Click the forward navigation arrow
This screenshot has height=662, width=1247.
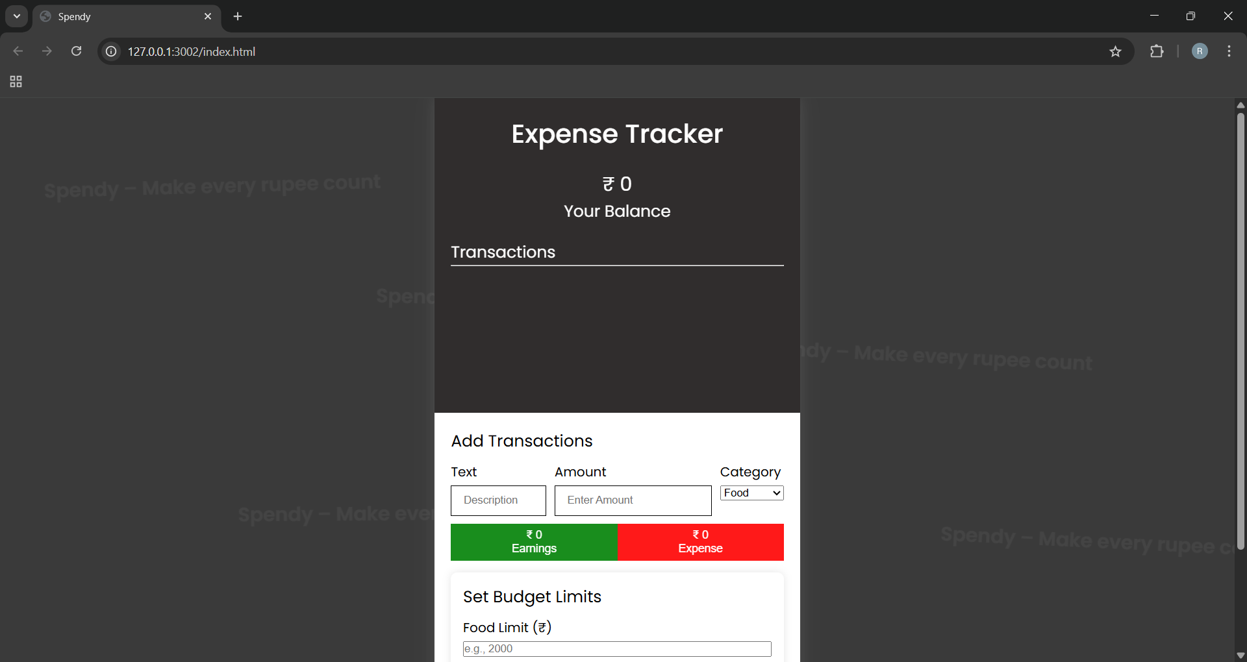pyautogui.click(x=47, y=51)
